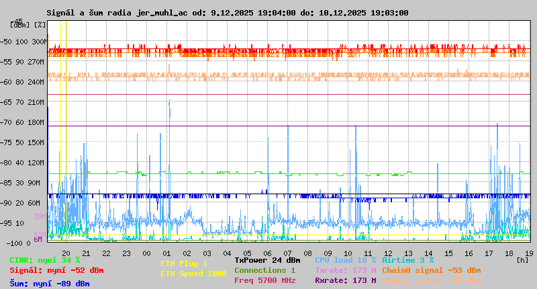Click hour '14' on the time axis
537x289 pixels.
pos(428,253)
